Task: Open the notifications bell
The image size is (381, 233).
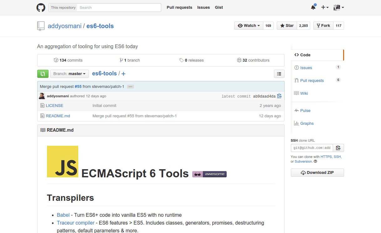Action: pos(313,8)
